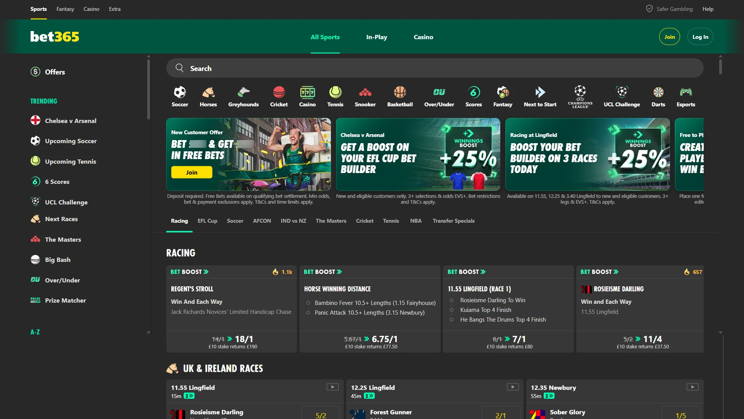Expand the Horse Winning Distance Bet Boost
744x419 pixels.
(x=323, y=272)
